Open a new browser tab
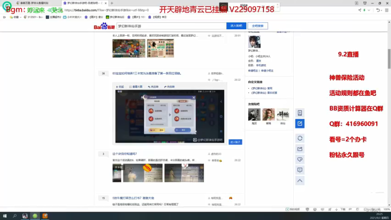The height and width of the screenshot is (220, 391). 112,3
